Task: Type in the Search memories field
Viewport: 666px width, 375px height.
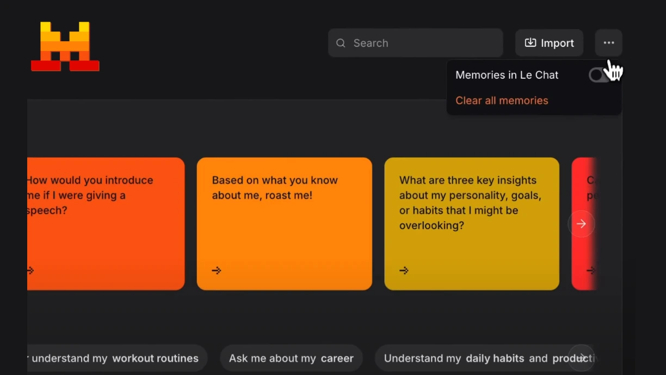Action: [424, 43]
